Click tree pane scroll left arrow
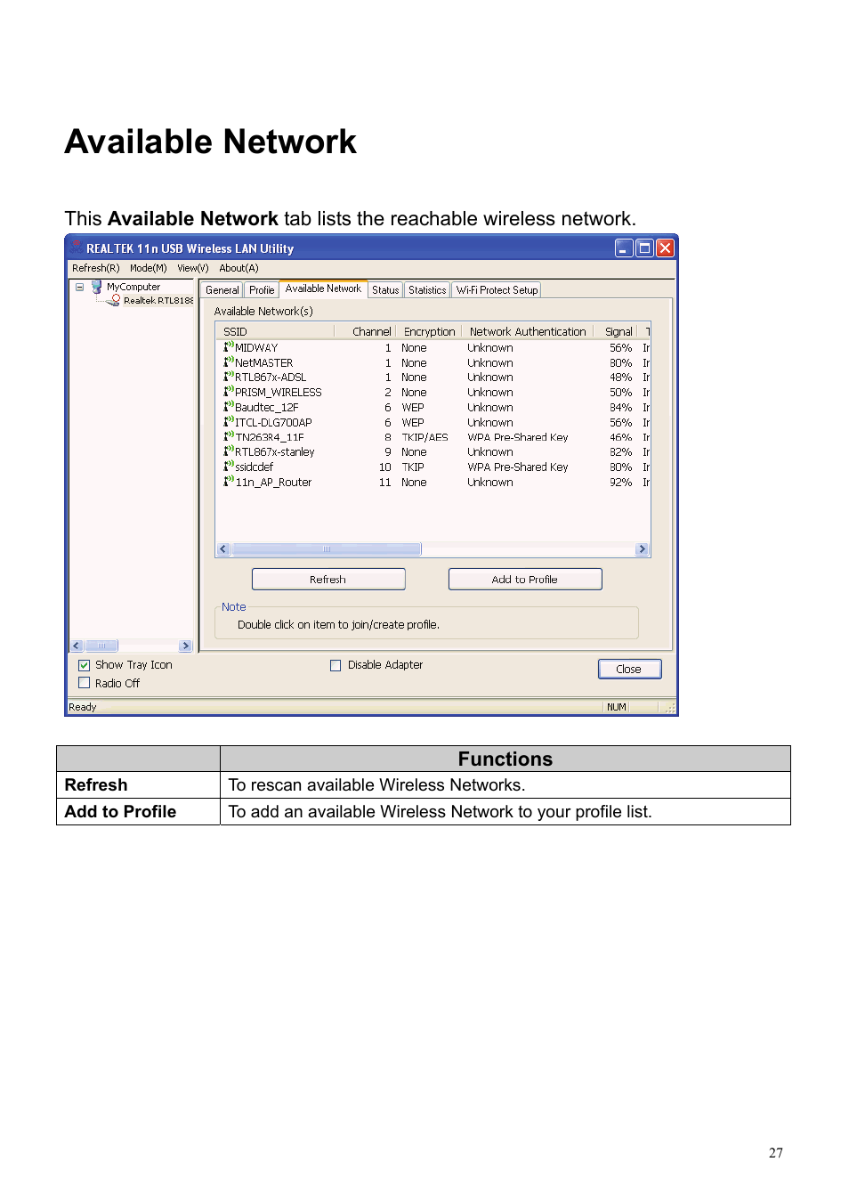The height and width of the screenshot is (1202, 849). pyautogui.click(x=77, y=646)
